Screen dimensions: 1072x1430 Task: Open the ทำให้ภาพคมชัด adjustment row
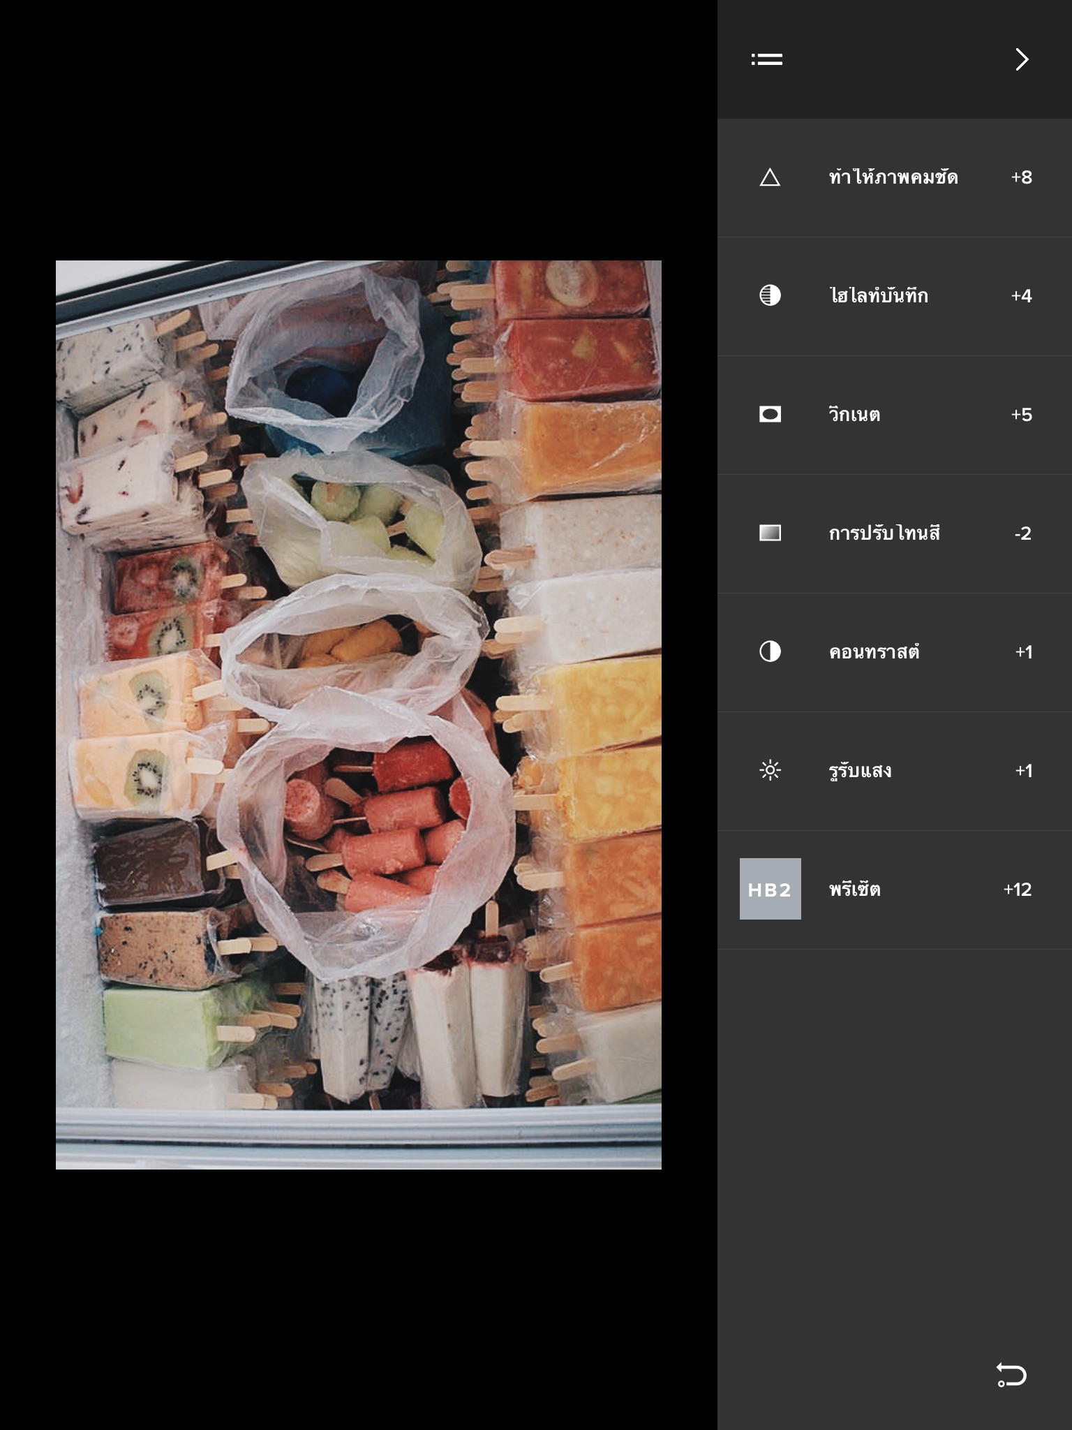895,178
